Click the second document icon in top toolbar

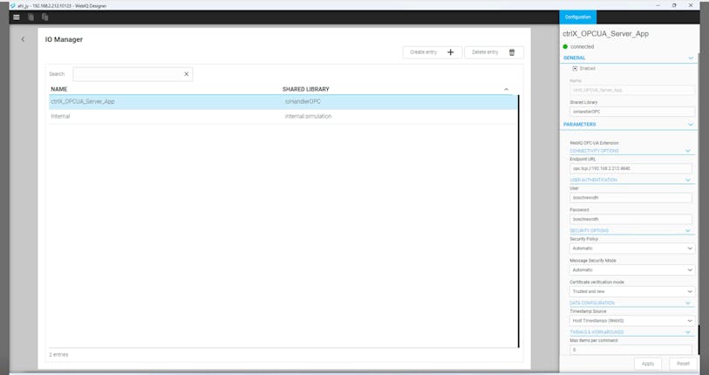[31, 17]
